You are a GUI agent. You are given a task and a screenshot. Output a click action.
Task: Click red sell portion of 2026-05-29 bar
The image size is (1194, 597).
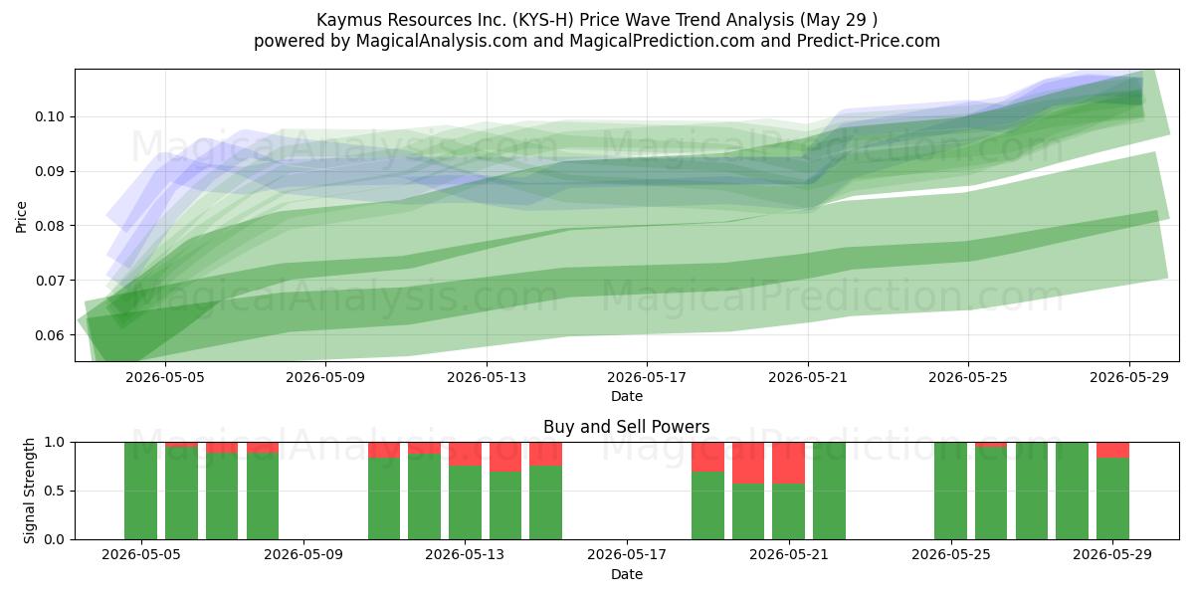[x=1113, y=450]
